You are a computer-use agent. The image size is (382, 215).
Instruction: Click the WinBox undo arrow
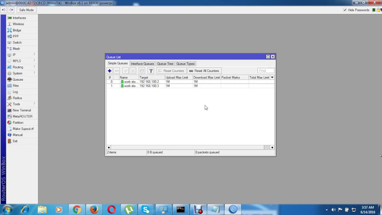pyautogui.click(x=4, y=10)
